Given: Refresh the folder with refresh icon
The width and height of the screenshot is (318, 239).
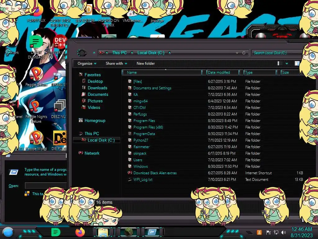Looking at the screenshot, I should click(244, 53).
